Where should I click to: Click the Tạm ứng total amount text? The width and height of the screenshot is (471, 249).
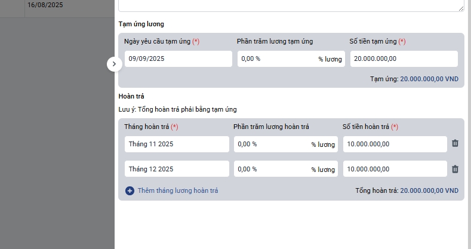pos(429,79)
